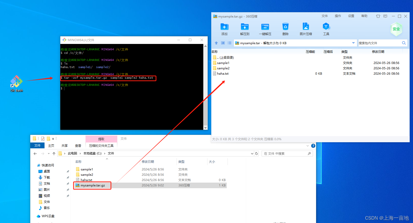This screenshot has height=223, width=413.
Task: Click the terminal scrollbar down arrow
Action: point(205,128)
